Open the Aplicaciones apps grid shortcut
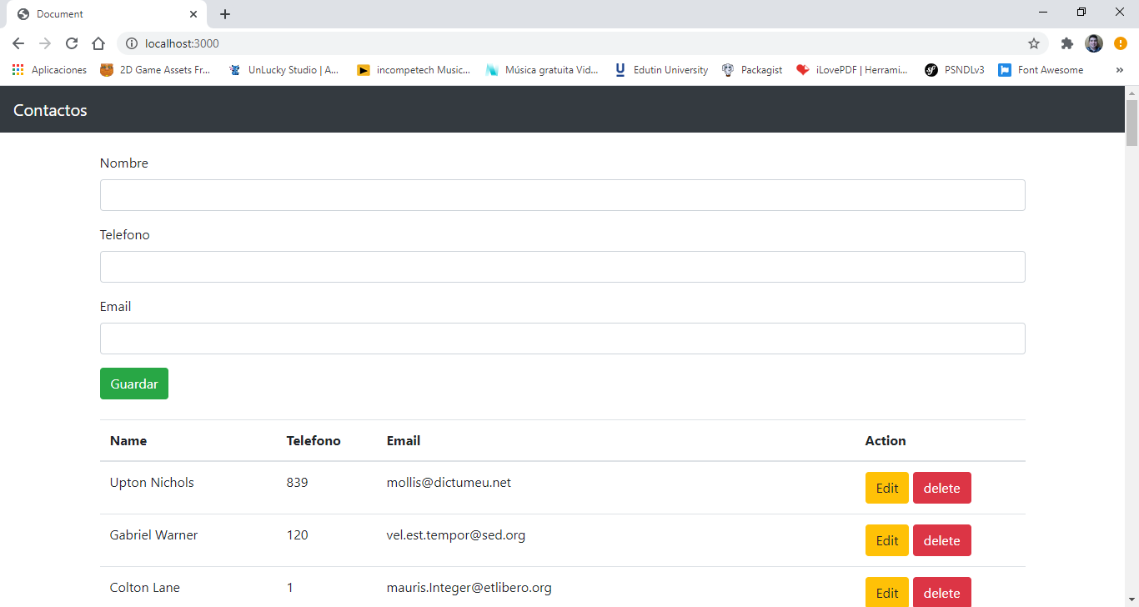The height and width of the screenshot is (607, 1139). pyautogui.click(x=50, y=70)
